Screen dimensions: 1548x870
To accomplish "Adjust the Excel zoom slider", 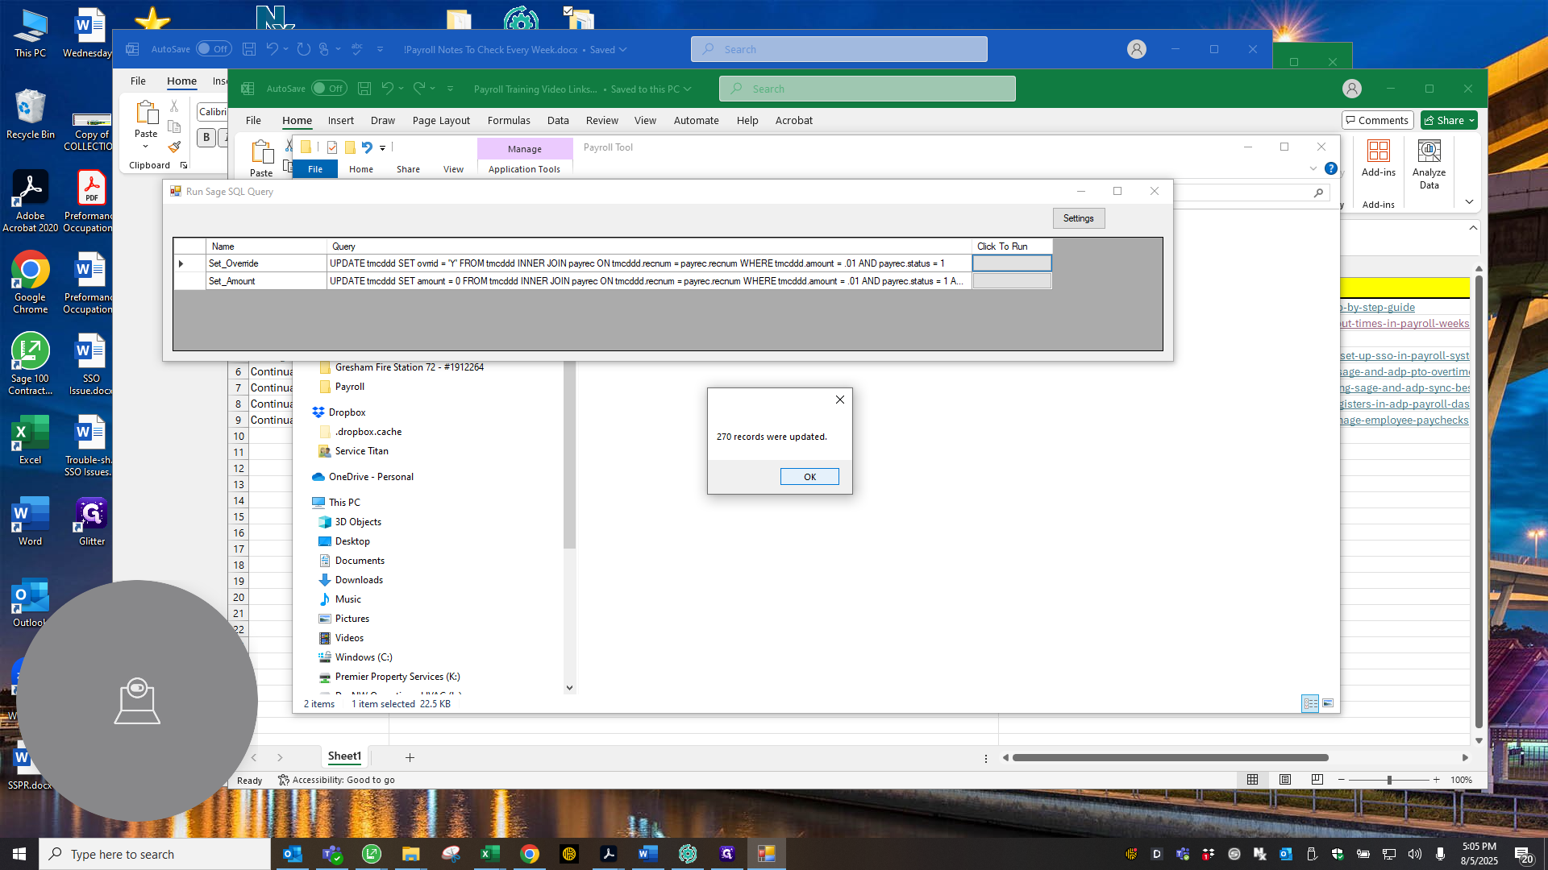I will pyautogui.click(x=1388, y=780).
